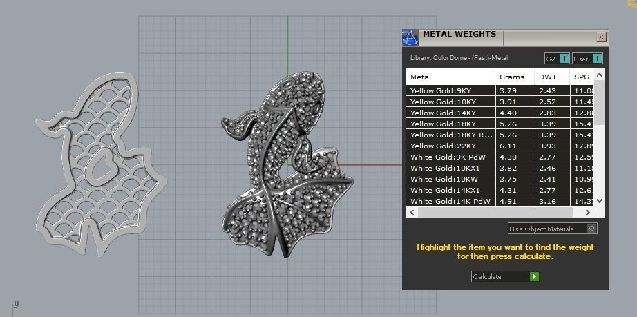
Task: Select Yellow Gold:9KY row
Action: 500,90
